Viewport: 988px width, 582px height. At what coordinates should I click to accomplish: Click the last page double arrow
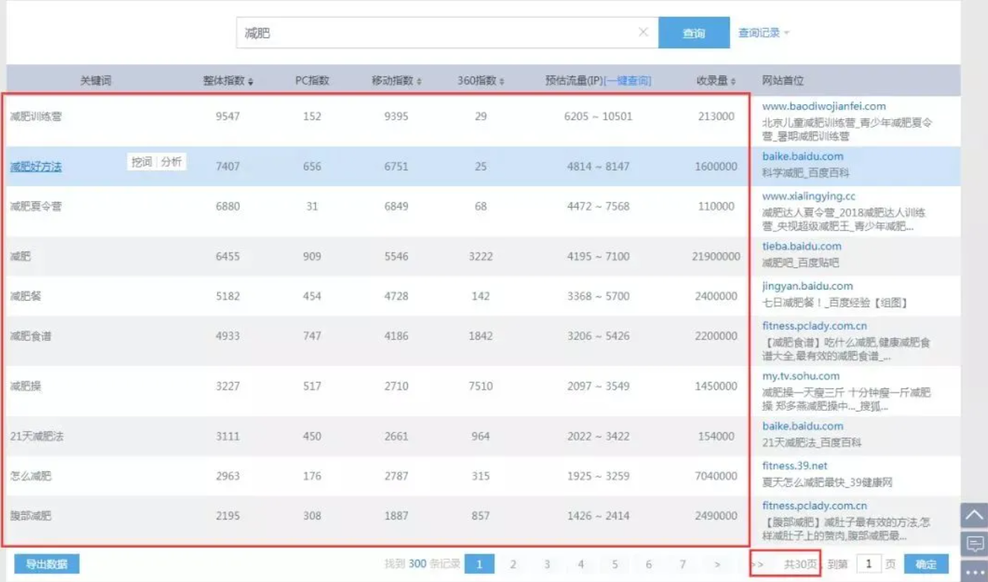[x=758, y=564]
